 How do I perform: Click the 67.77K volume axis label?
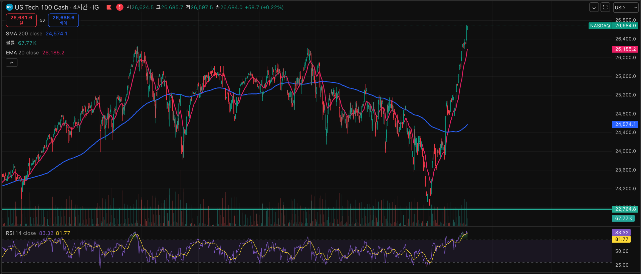point(624,218)
